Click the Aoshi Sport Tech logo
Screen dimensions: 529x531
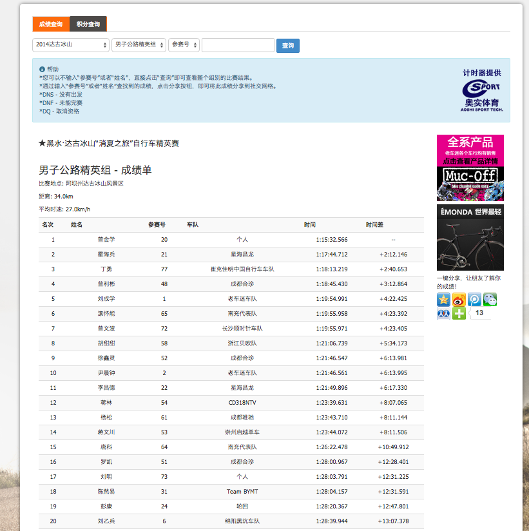point(481,96)
